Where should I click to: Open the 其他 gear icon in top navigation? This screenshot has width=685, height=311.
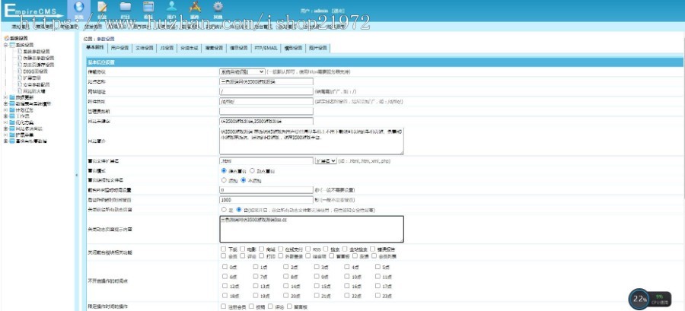pos(218,7)
